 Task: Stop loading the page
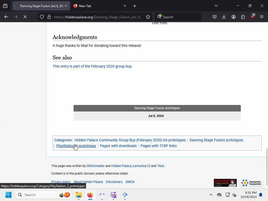[x=25, y=17]
